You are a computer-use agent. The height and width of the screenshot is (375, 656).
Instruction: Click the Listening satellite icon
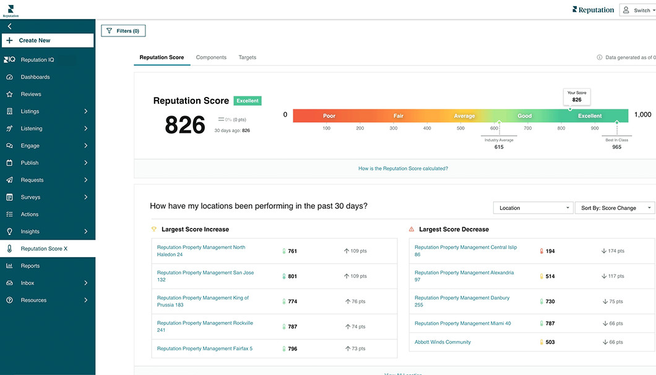(x=9, y=129)
